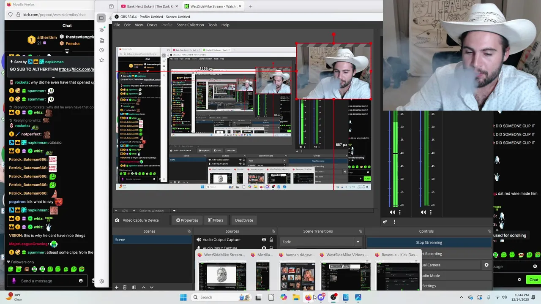
Task: Click the browser tab groups icon
Action: 111,6
